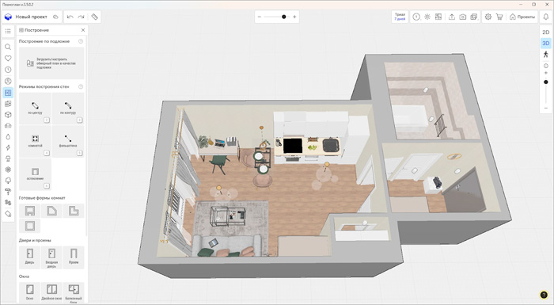
Task: Select the 'по центру' wall drawing mode
Action: tap(35, 109)
